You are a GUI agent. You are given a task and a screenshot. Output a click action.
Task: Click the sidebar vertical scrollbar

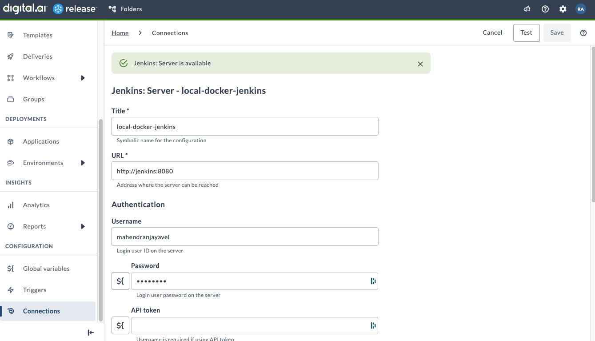tap(100, 220)
